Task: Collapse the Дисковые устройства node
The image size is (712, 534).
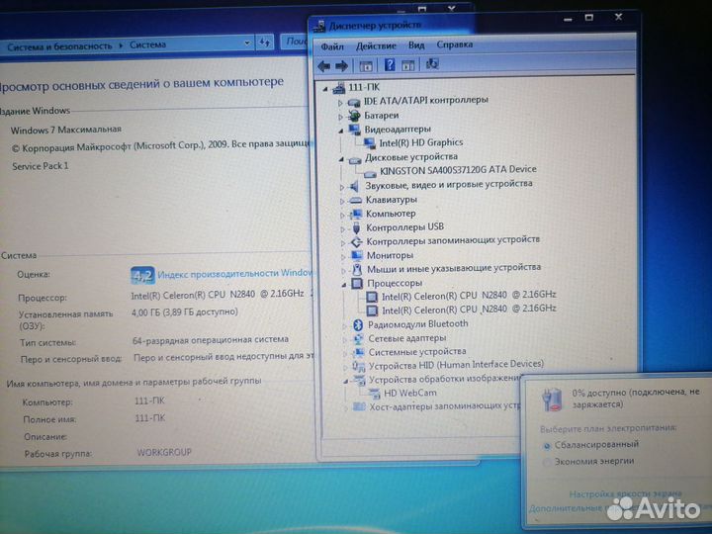Action: [x=341, y=160]
